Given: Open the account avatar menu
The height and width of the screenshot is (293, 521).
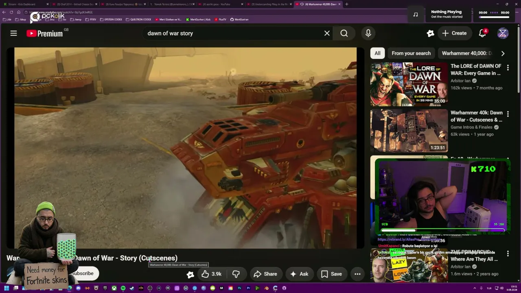Looking at the screenshot, I should coord(503,33).
